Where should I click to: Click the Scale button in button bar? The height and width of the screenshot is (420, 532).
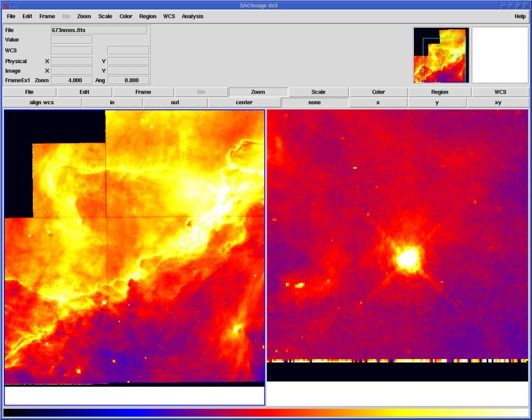319,92
